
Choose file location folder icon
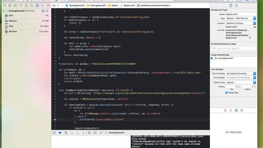255,27
